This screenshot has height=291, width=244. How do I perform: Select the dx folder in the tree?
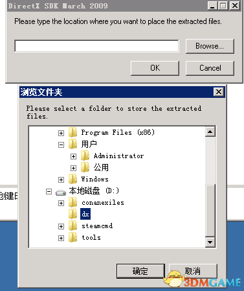coord(85,214)
